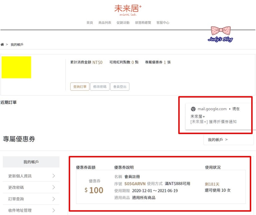Click chevron next to 更新個人資訊
The width and height of the screenshot is (256, 215).
coord(54,176)
